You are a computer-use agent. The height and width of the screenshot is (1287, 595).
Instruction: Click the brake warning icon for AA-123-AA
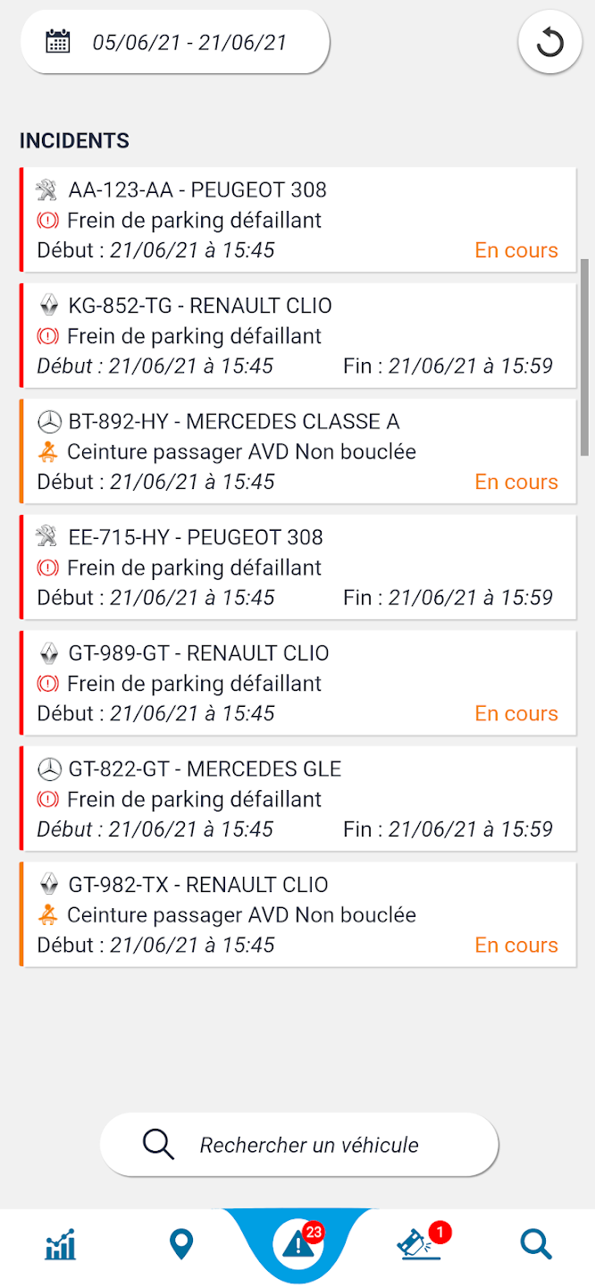coord(47,221)
